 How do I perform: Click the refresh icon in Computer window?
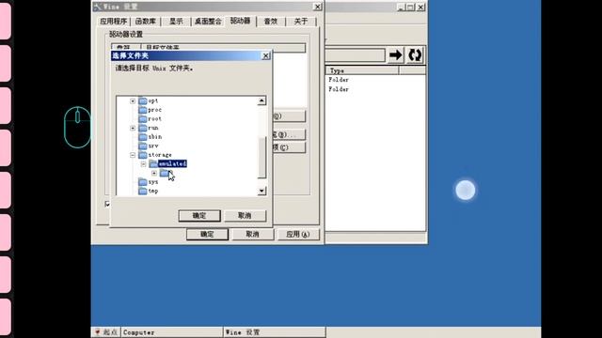pos(415,55)
